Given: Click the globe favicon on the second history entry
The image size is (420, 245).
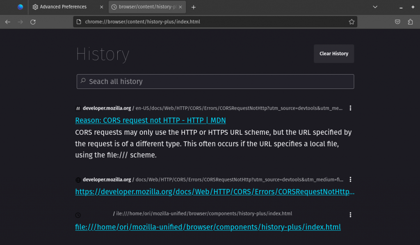Looking at the screenshot, I should [78, 180].
